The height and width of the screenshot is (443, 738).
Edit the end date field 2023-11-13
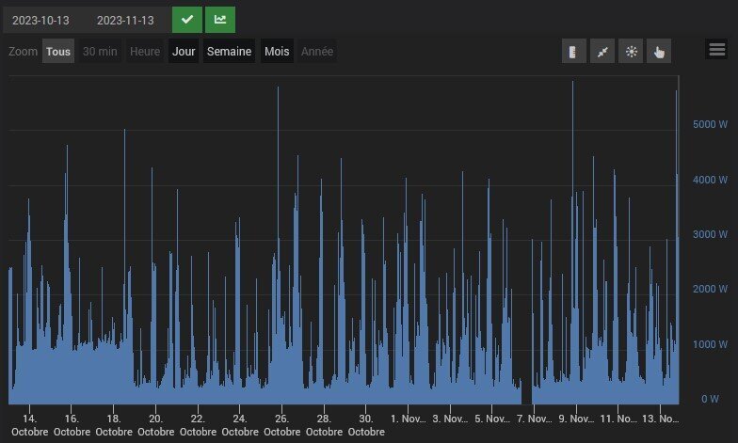(125, 20)
